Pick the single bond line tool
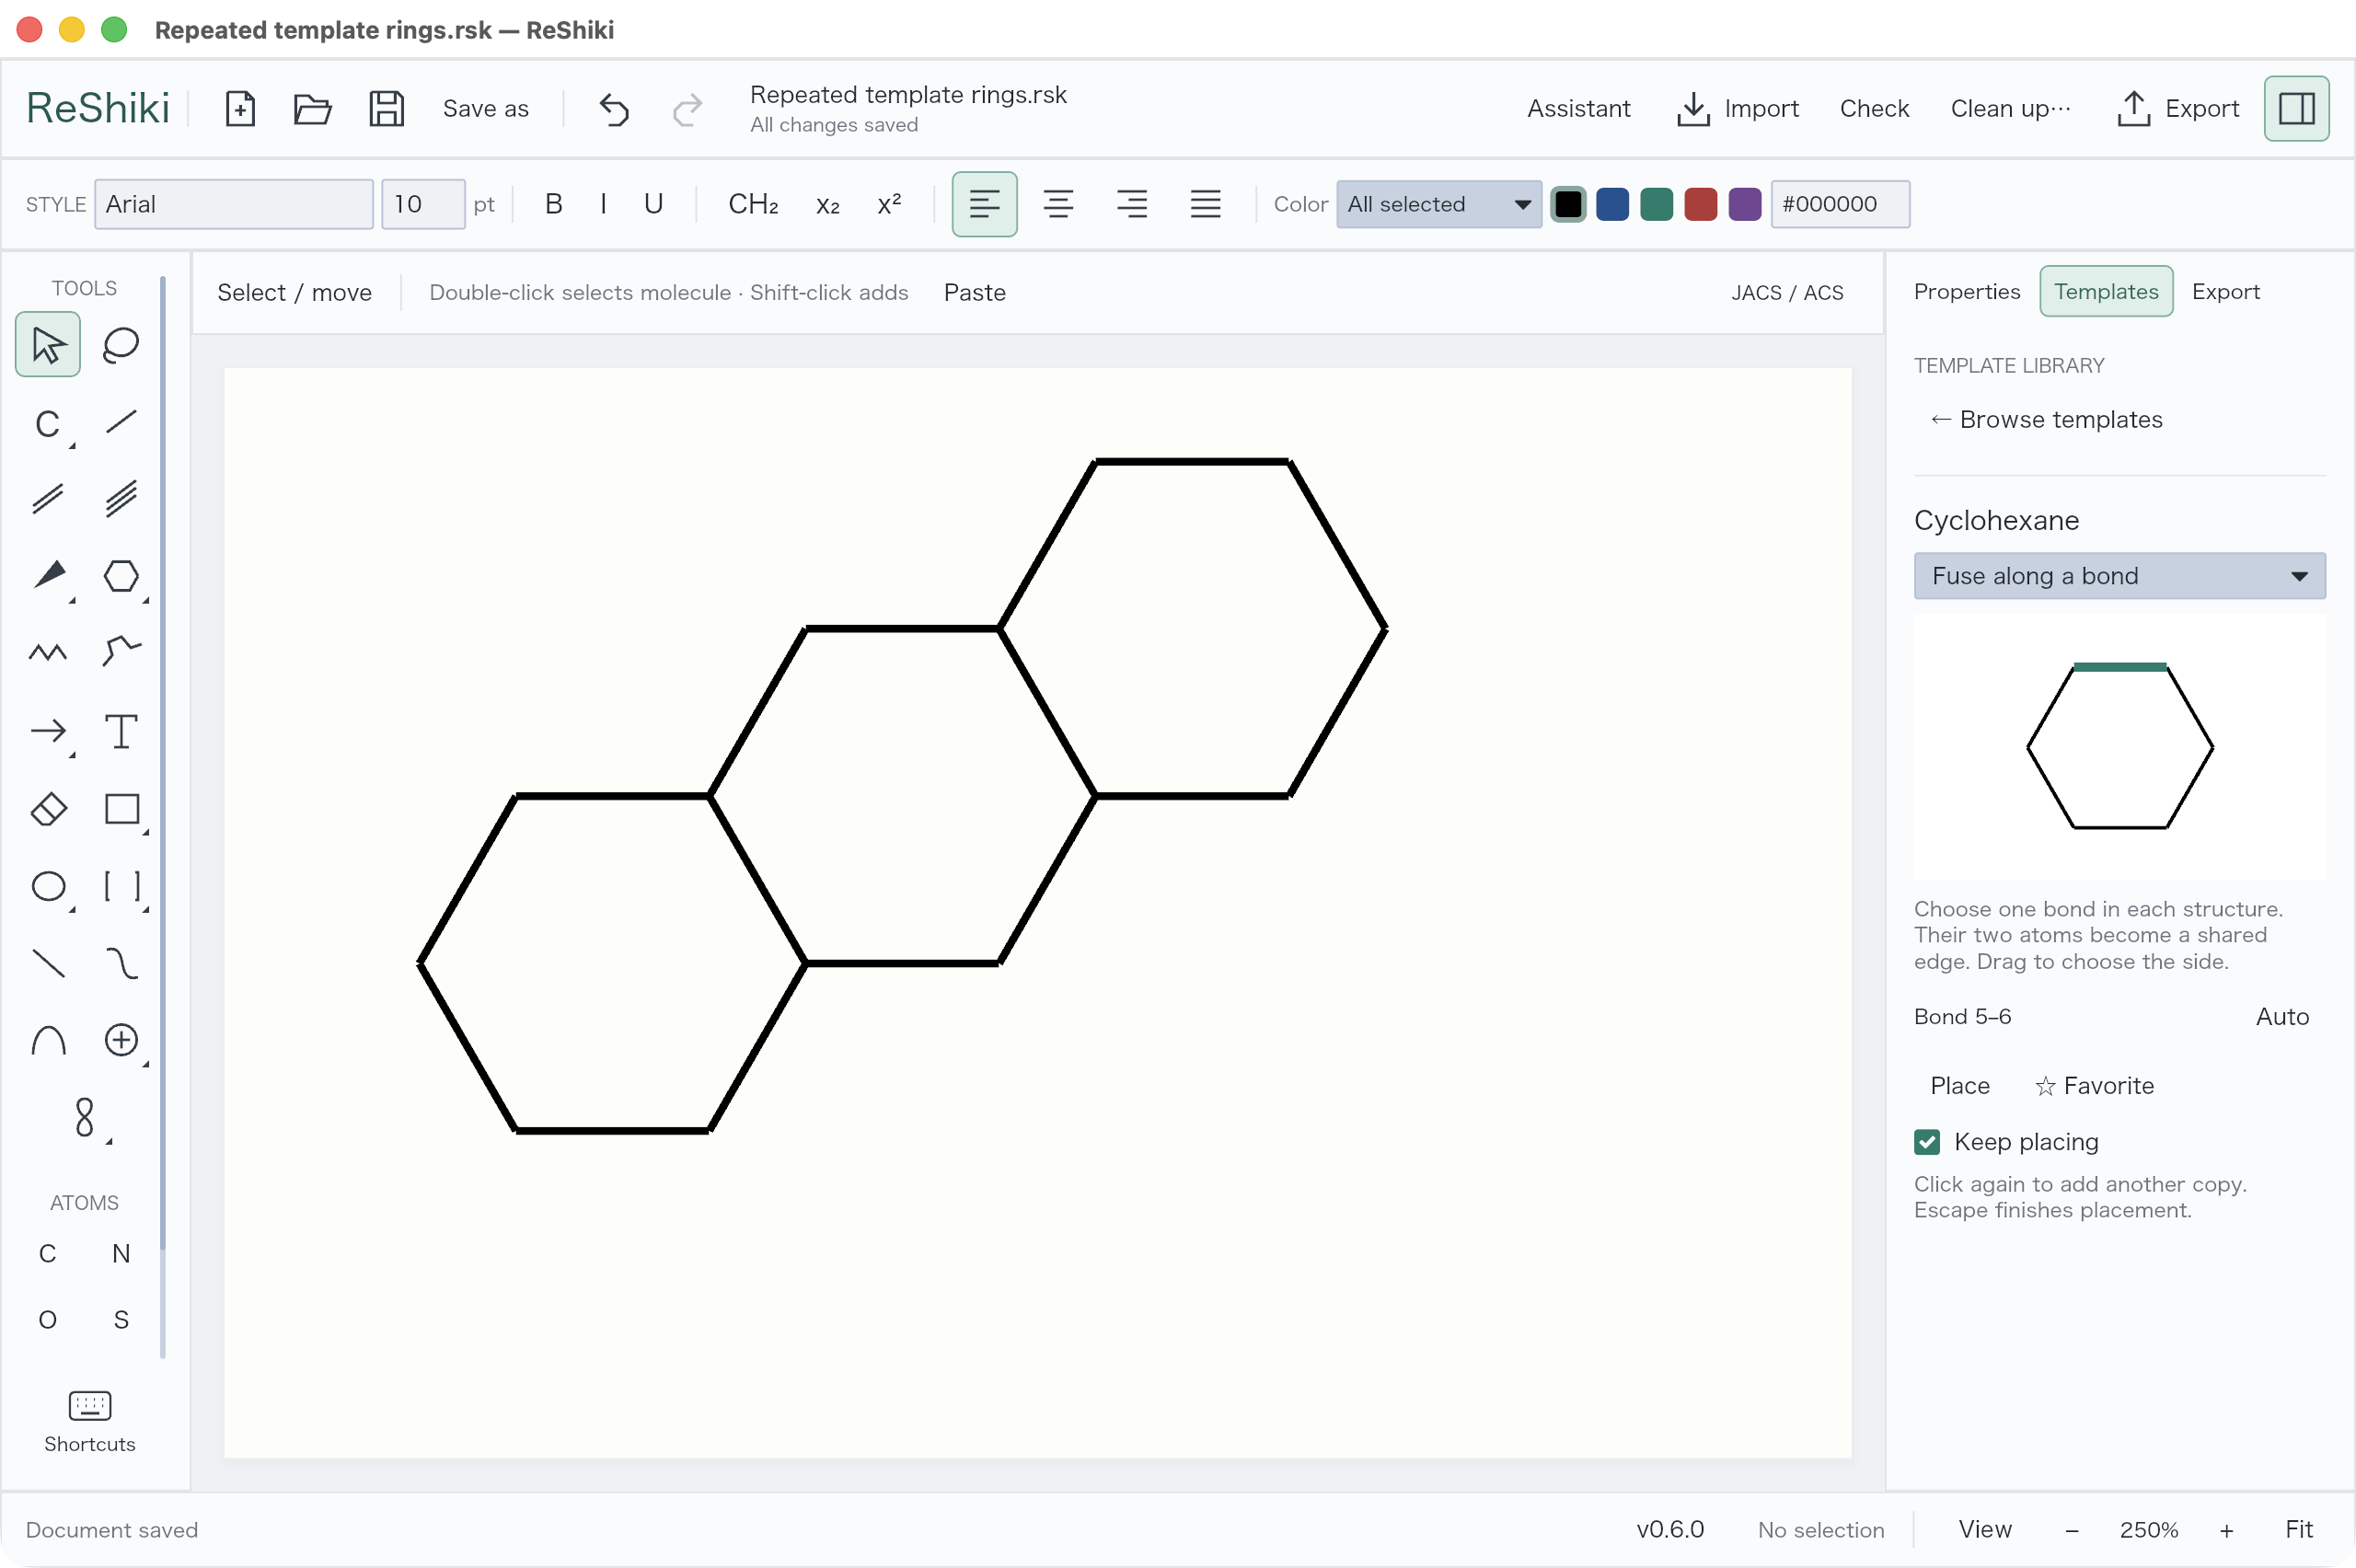 click(x=121, y=422)
